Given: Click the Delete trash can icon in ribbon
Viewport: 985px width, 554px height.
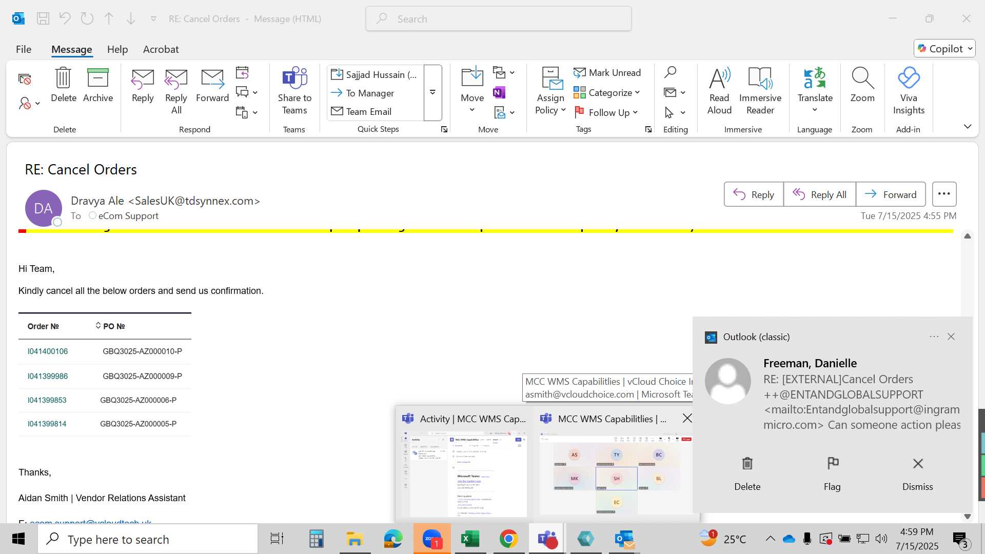Looking at the screenshot, I should 64,85.
